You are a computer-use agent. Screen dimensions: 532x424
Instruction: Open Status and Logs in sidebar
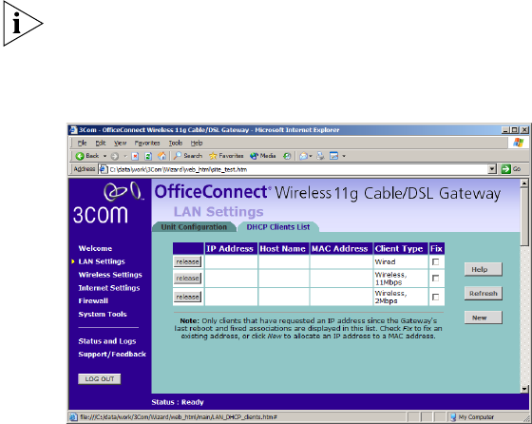tap(107, 341)
